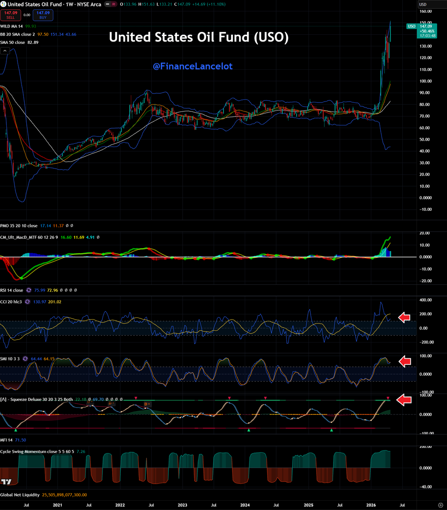Click the 2024 label on time axis
Viewport: 447px width, 510px height.
point(245,505)
